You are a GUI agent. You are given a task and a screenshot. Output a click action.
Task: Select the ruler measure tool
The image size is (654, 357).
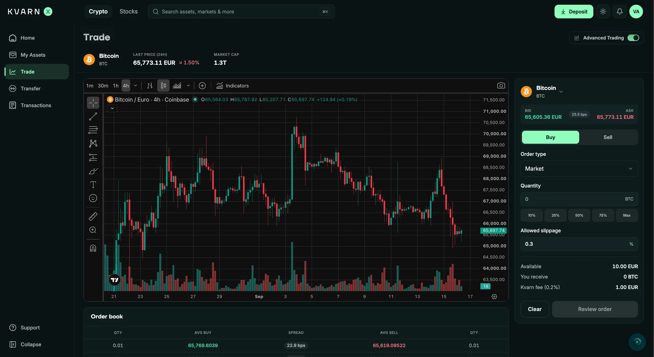pos(93,216)
